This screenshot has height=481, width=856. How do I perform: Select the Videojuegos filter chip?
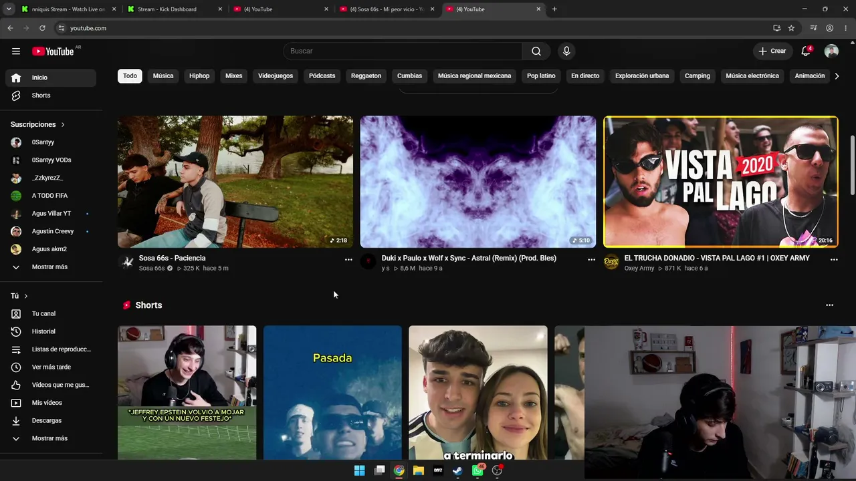(x=276, y=76)
